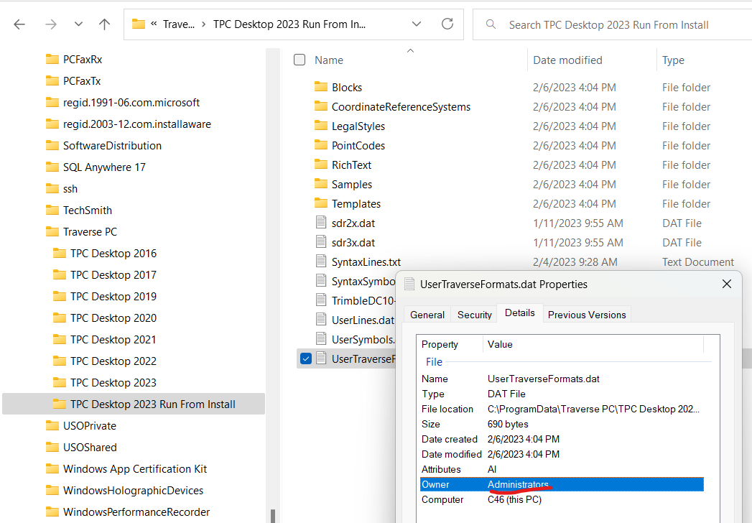The width and height of the screenshot is (752, 523).
Task: Open the Blocks folder icon
Action: coord(321,87)
